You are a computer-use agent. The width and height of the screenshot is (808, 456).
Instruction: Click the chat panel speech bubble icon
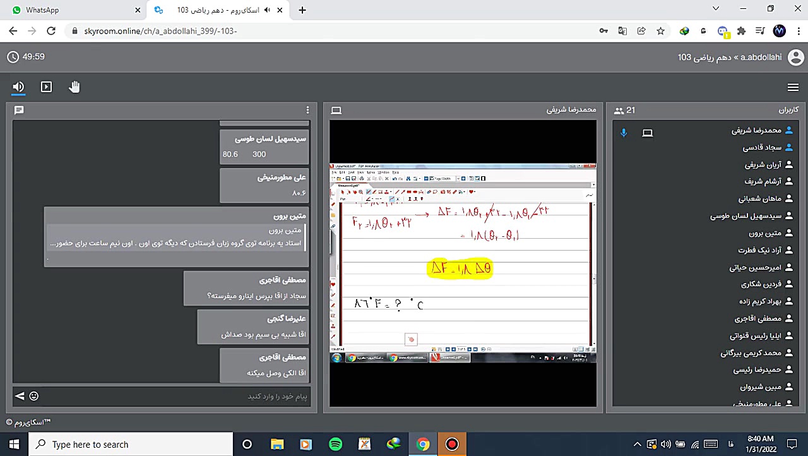(19, 110)
